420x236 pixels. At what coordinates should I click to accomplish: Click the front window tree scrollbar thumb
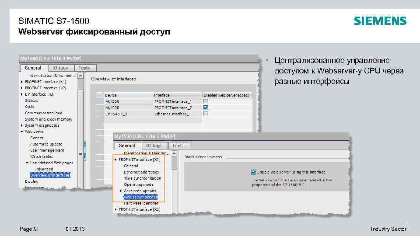click(174, 163)
